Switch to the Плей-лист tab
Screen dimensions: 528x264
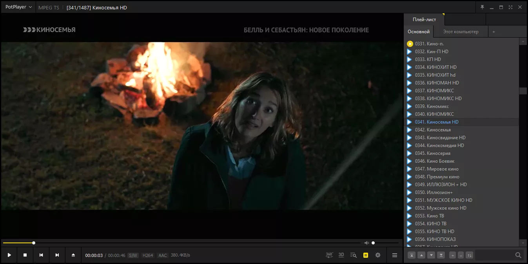(x=424, y=20)
